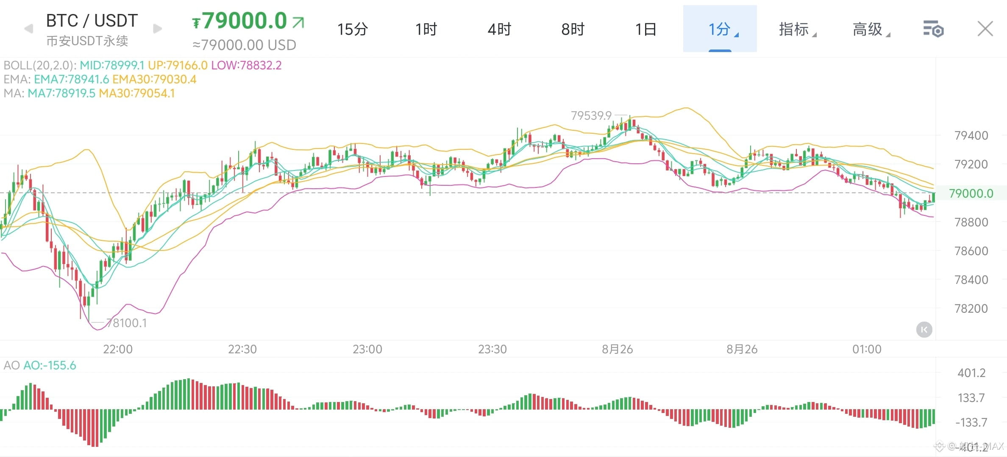Jump to latest candle button
Viewport: 1007px width, 457px height.
[924, 330]
